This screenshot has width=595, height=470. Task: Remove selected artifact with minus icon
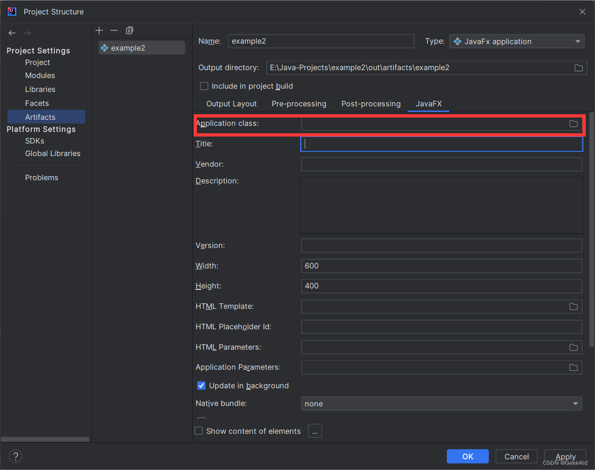tap(114, 31)
